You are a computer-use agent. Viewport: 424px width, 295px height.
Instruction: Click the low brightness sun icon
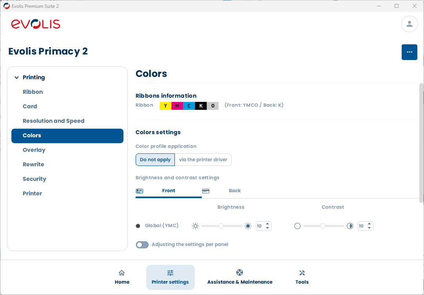[196, 226]
